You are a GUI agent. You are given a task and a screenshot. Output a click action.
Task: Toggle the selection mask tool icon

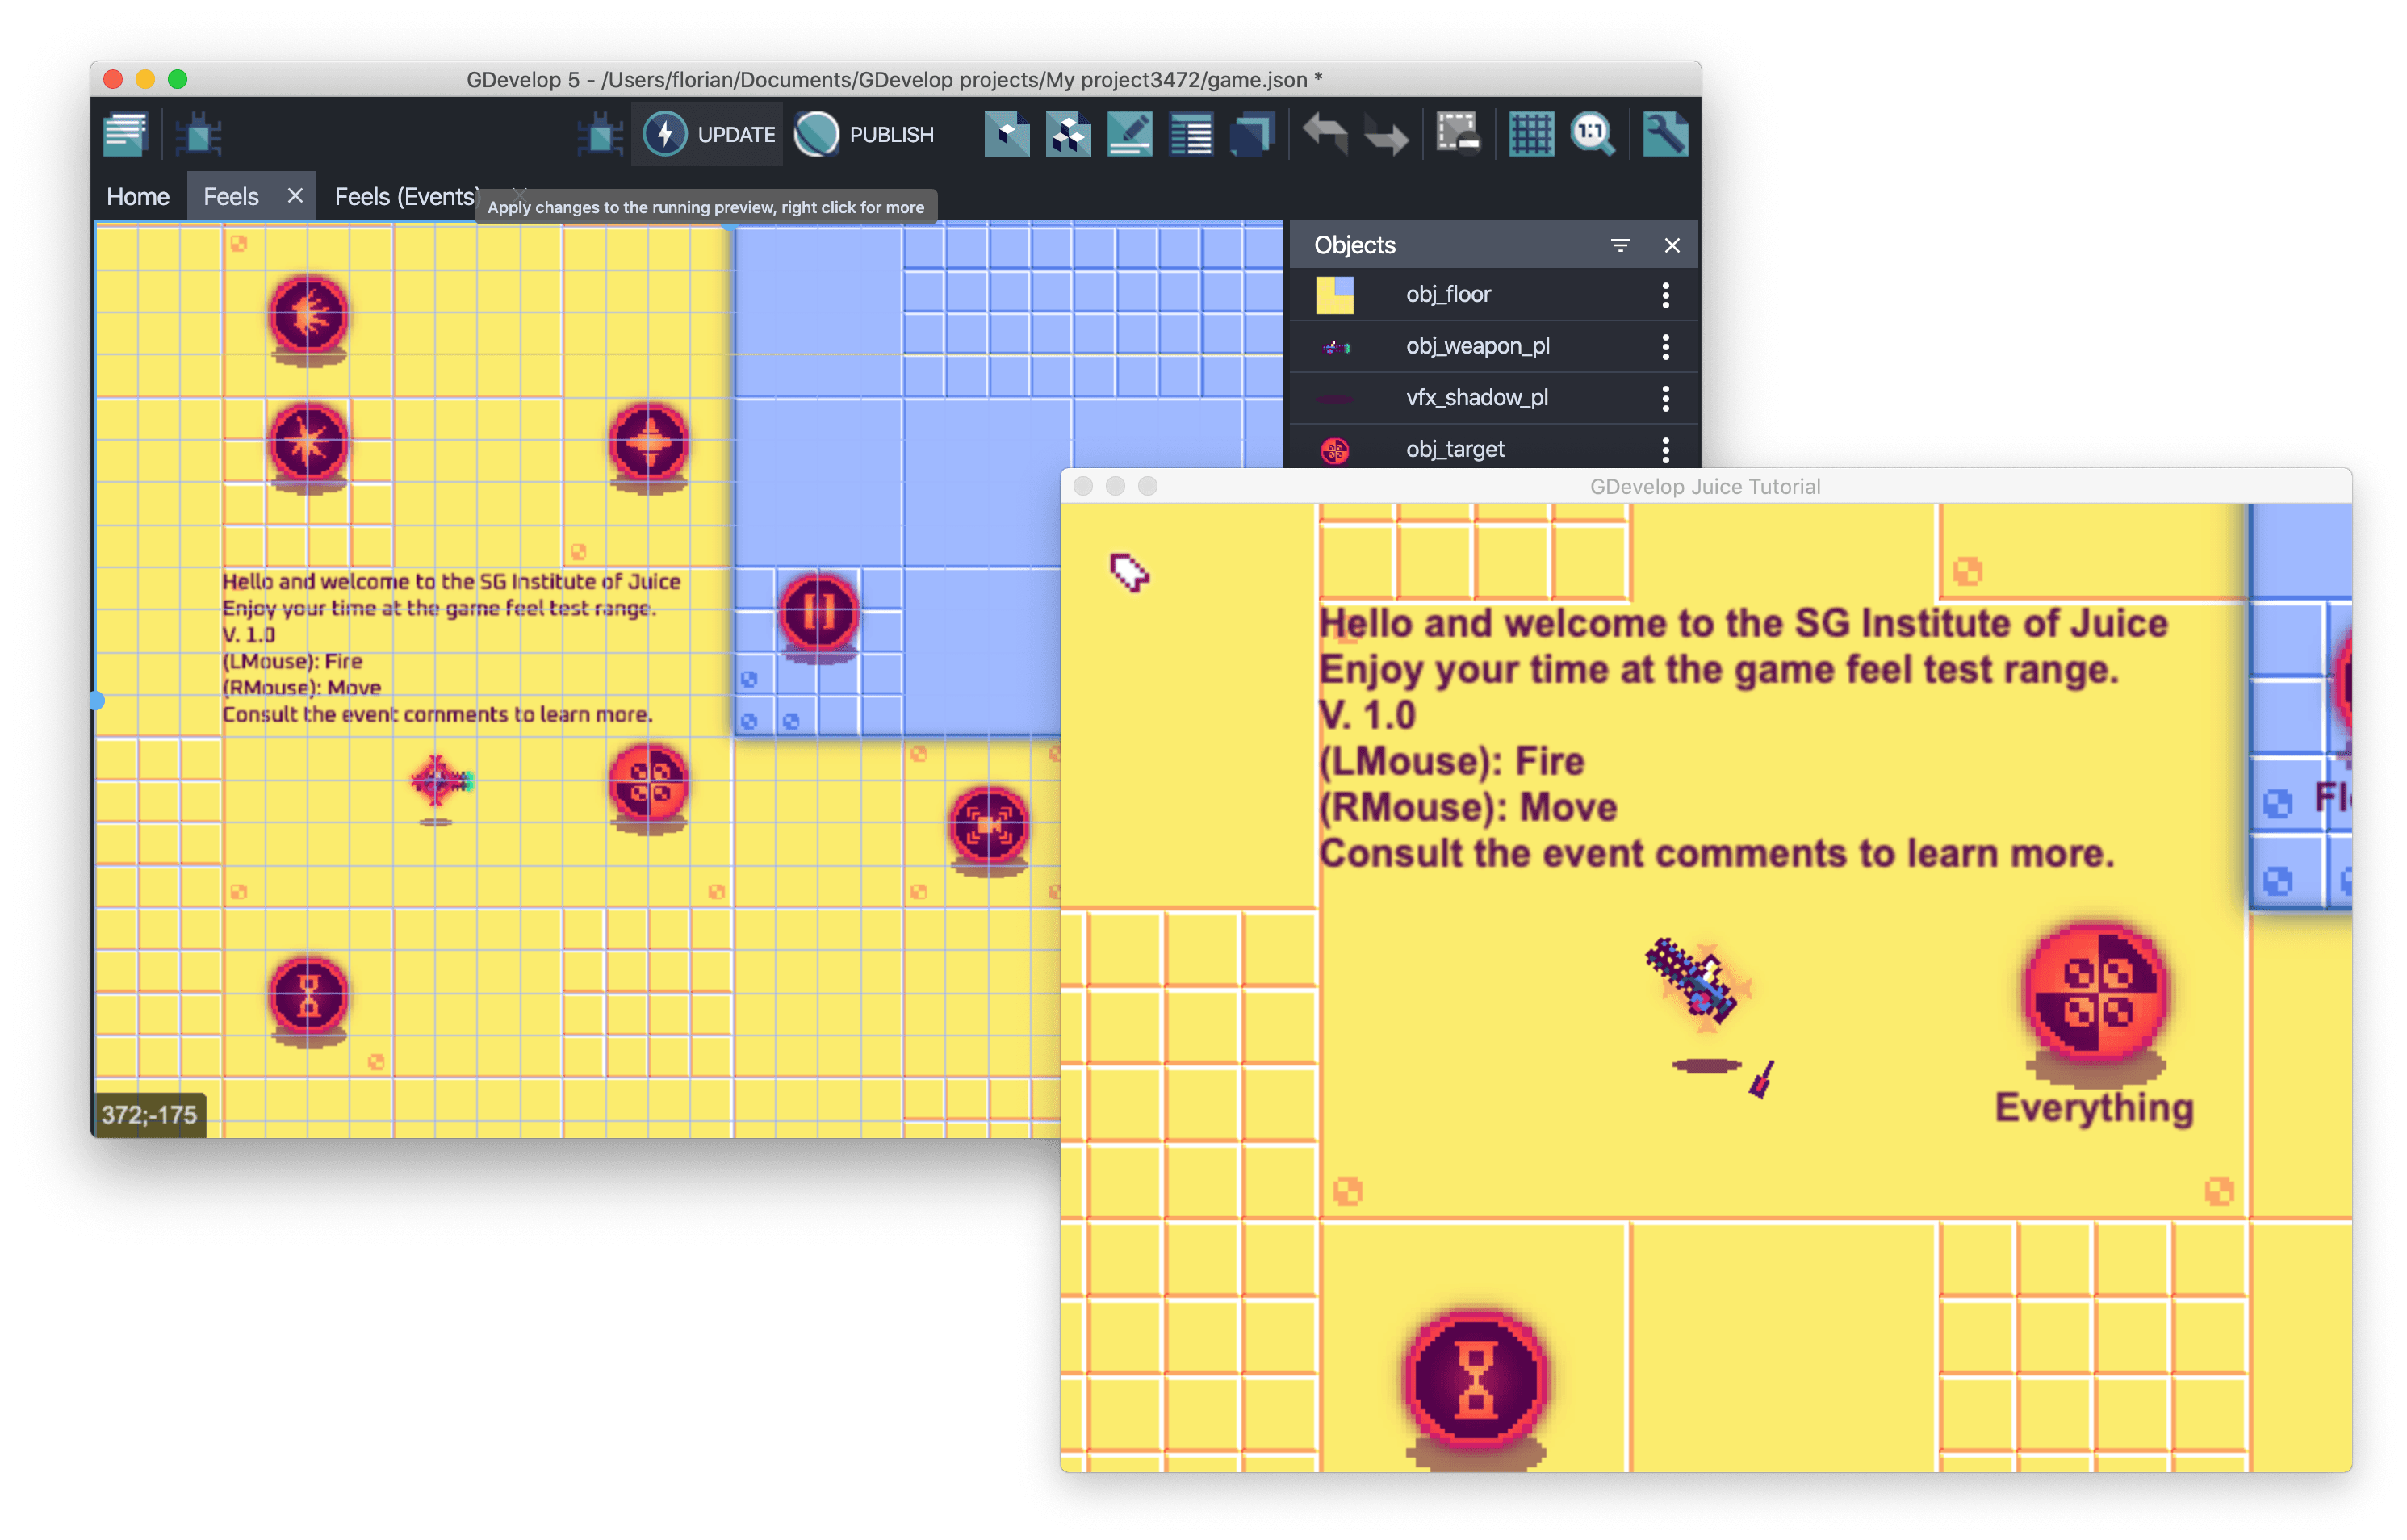pos(1458,133)
